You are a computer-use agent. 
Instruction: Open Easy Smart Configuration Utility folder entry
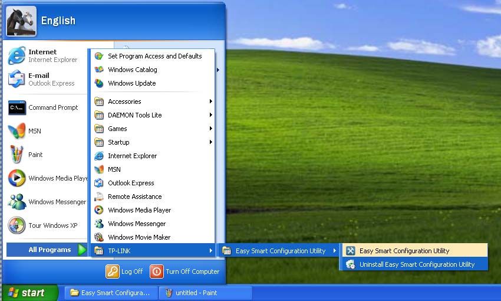pyautogui.click(x=278, y=251)
